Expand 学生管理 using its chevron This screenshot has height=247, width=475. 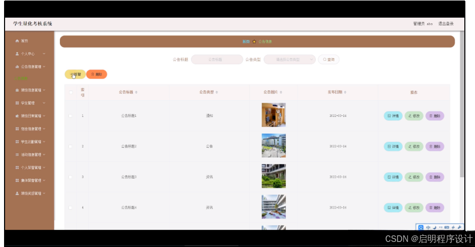[x=44, y=103]
